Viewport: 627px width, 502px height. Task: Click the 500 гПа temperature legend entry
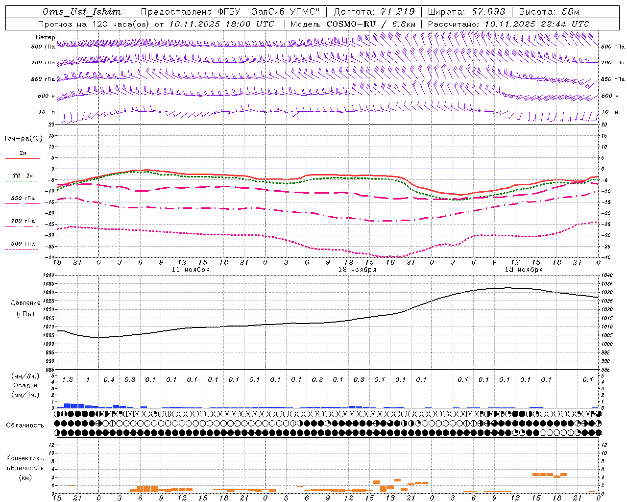[x=23, y=243]
